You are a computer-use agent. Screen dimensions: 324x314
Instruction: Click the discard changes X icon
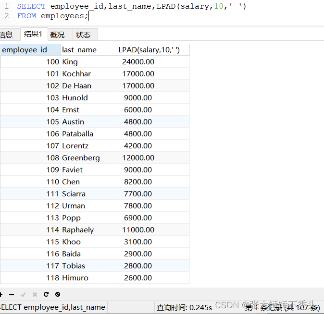tap(35, 295)
